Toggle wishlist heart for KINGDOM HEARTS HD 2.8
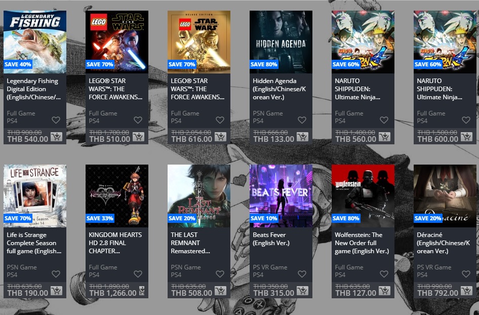The image size is (479, 315). 138,274
